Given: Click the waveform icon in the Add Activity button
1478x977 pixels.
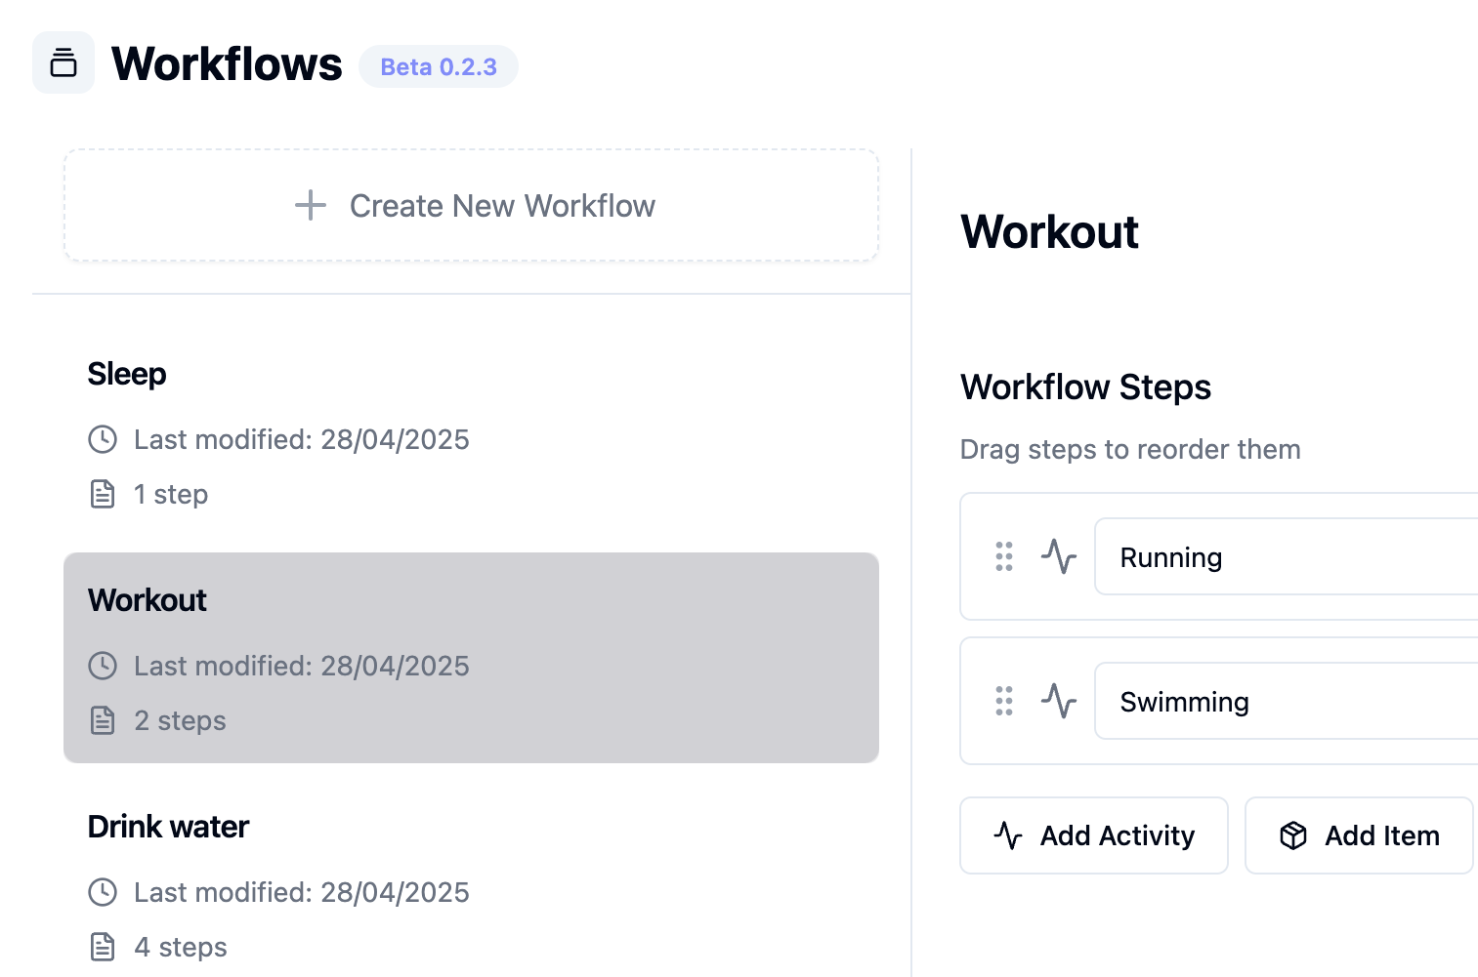Looking at the screenshot, I should (1009, 835).
